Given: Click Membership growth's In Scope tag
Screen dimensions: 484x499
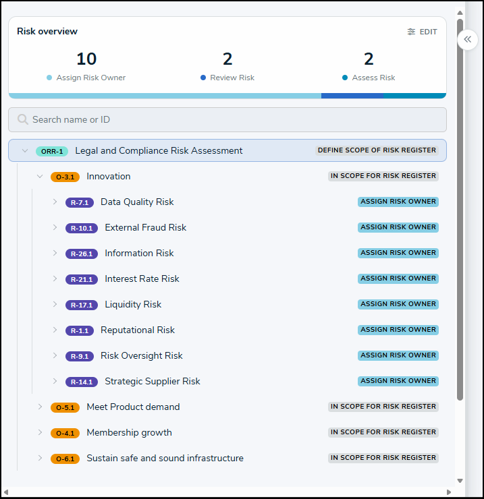Looking at the screenshot, I should (x=383, y=432).
